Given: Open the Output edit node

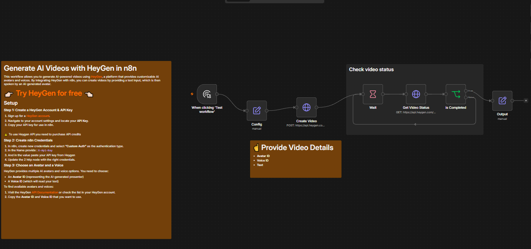Looking at the screenshot, I should tap(502, 101).
